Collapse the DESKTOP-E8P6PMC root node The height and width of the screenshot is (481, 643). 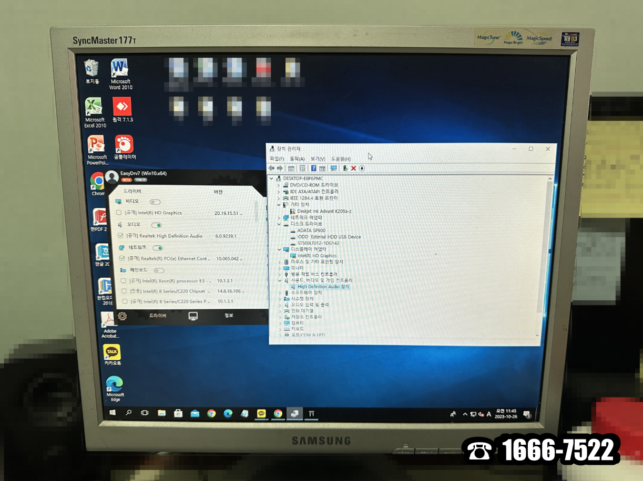[272, 179]
